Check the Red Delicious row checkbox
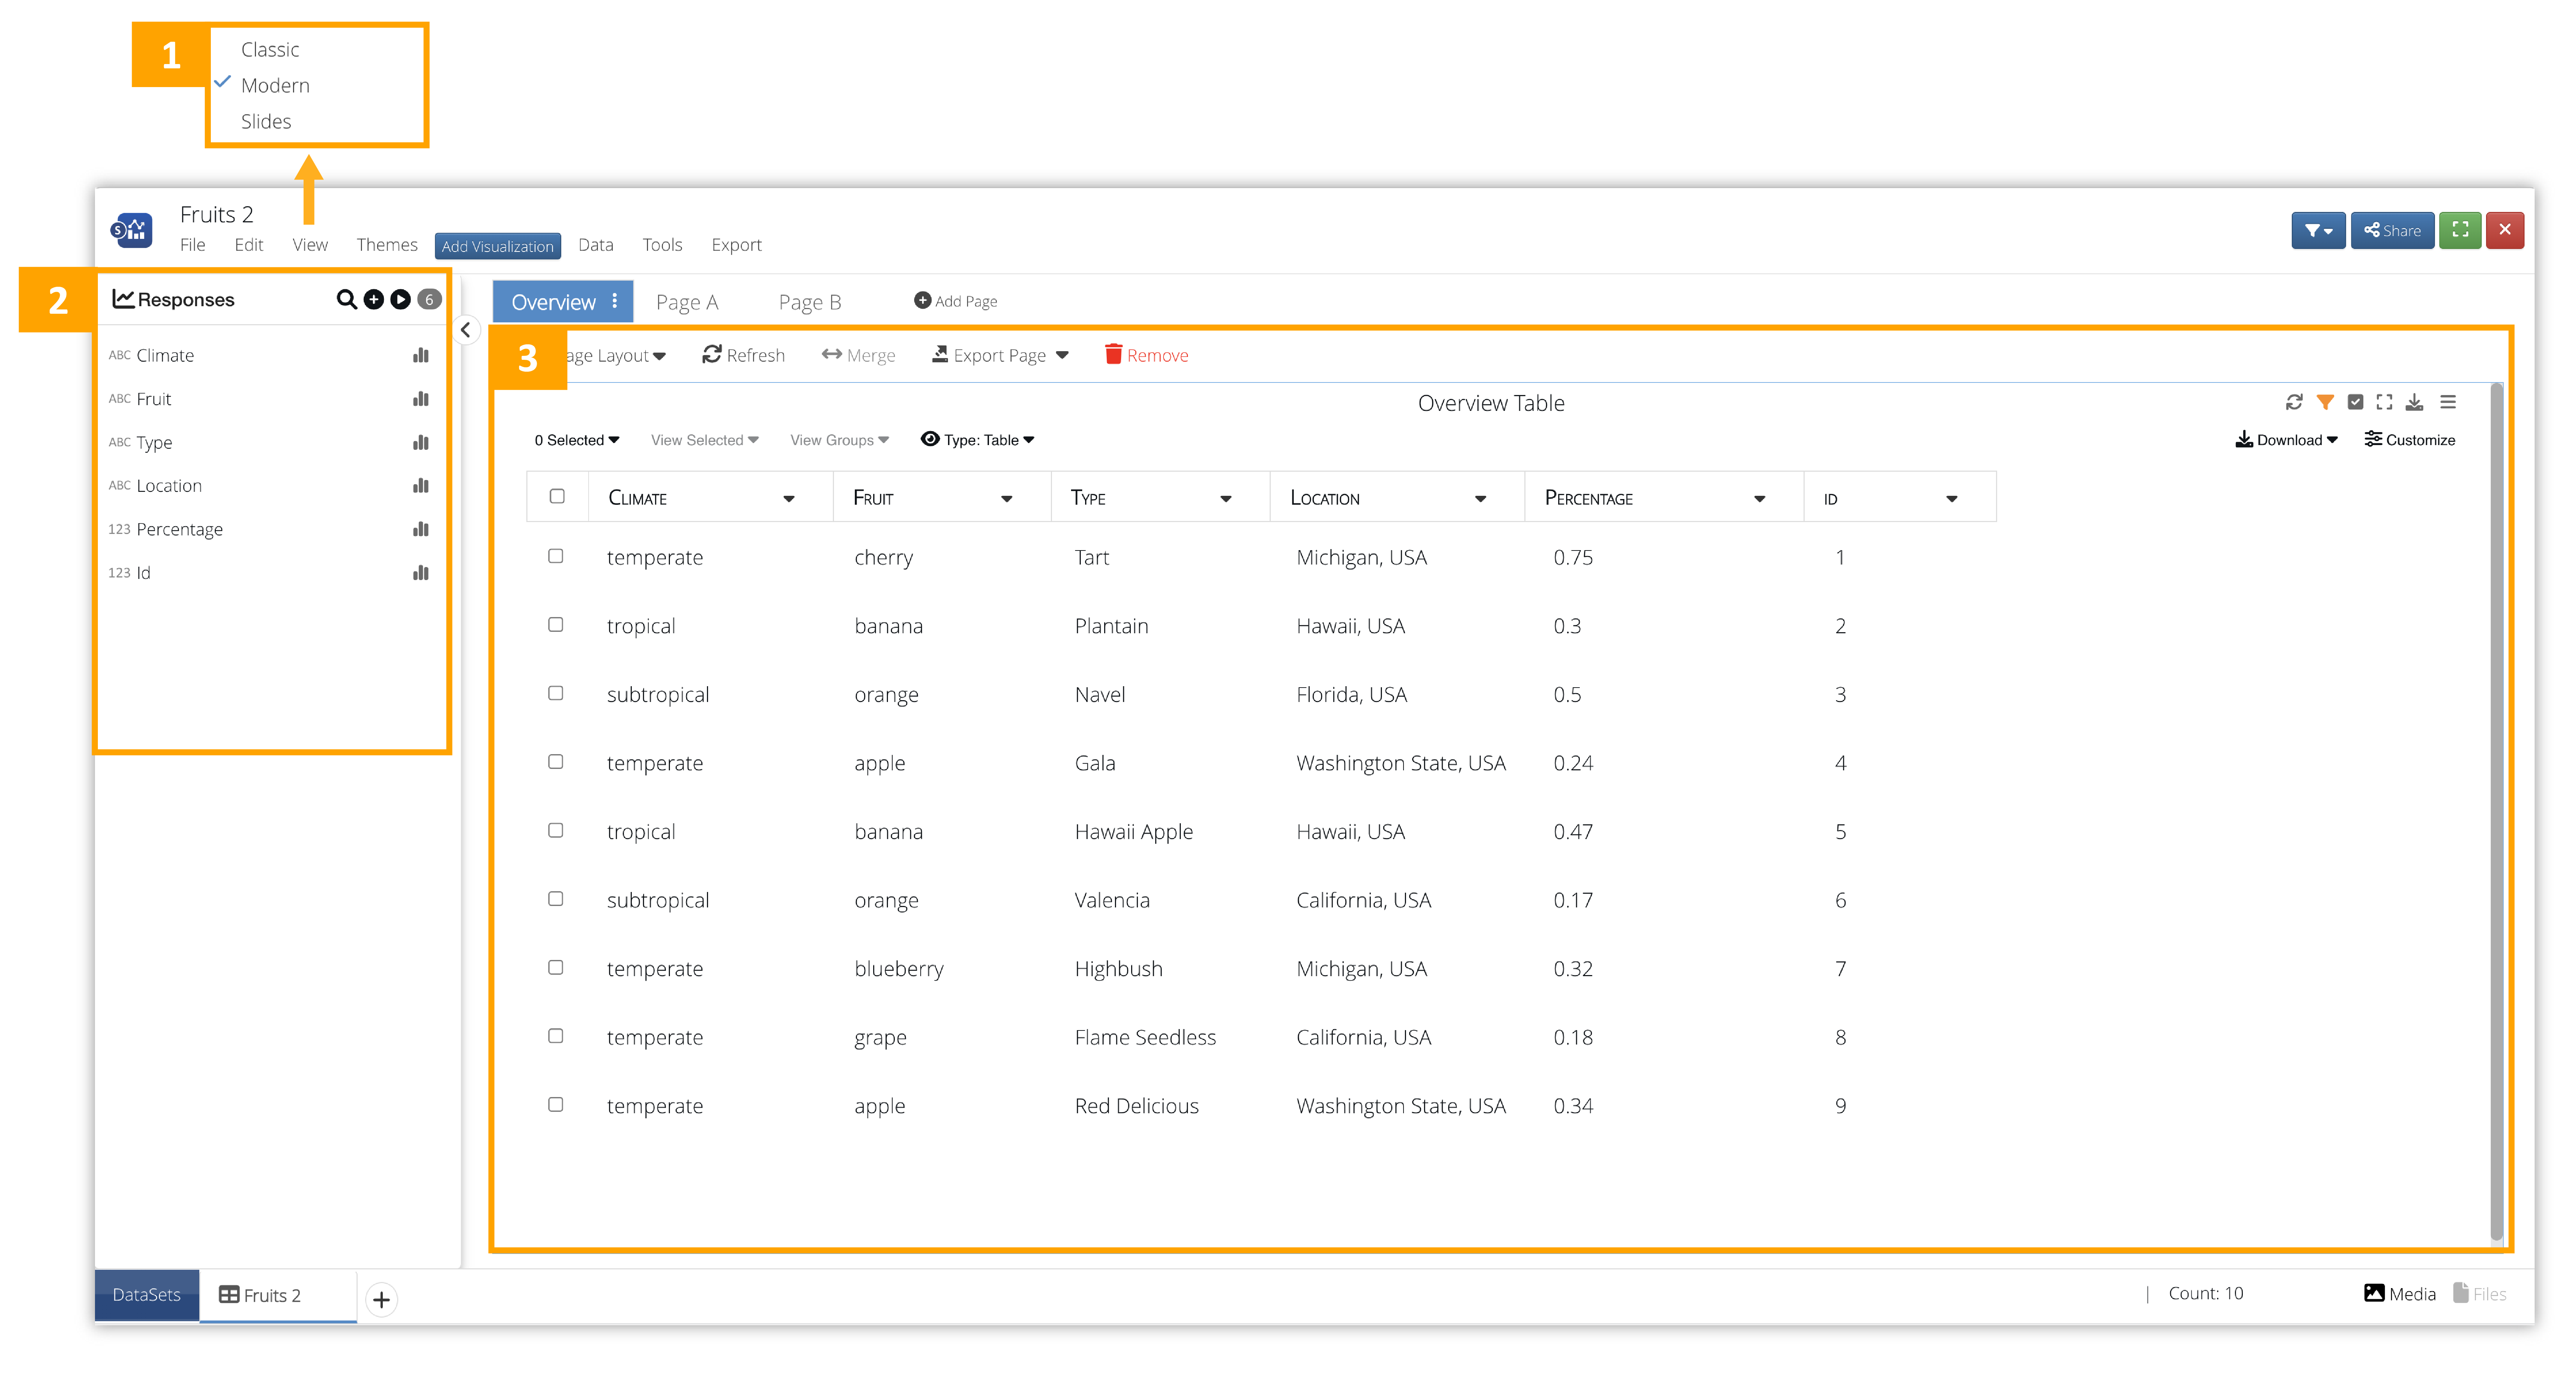2576x1400 pixels. [x=556, y=1105]
